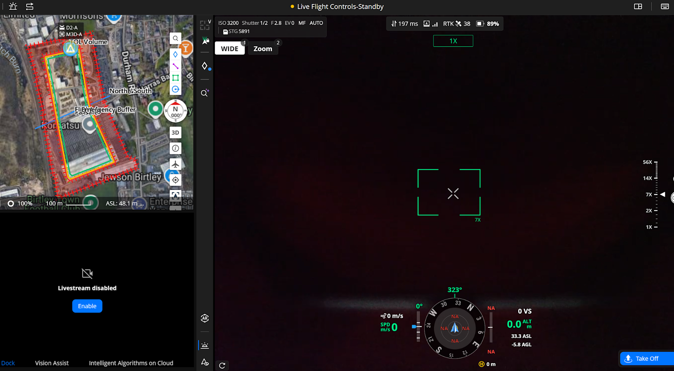
Task: Open the Vision Assist tab
Action: (52, 363)
